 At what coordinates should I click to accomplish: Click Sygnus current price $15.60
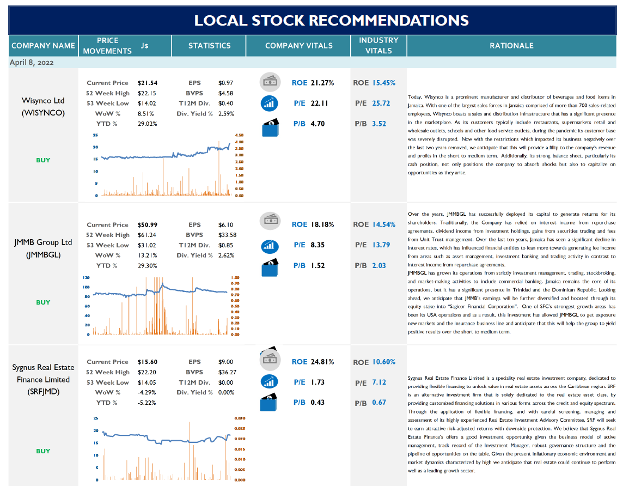pyautogui.click(x=148, y=362)
